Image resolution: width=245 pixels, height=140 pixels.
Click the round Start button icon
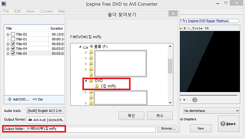(223, 123)
